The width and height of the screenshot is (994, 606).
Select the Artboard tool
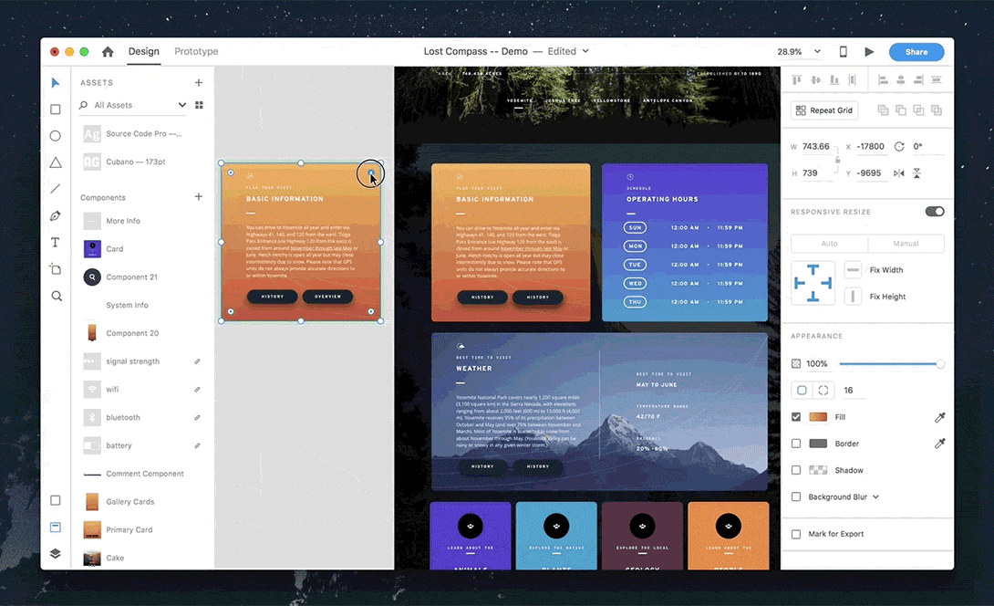[x=55, y=269]
